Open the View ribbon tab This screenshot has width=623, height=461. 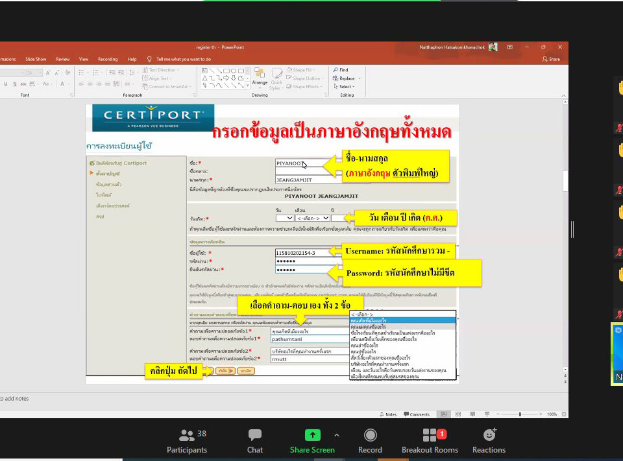[x=84, y=59]
